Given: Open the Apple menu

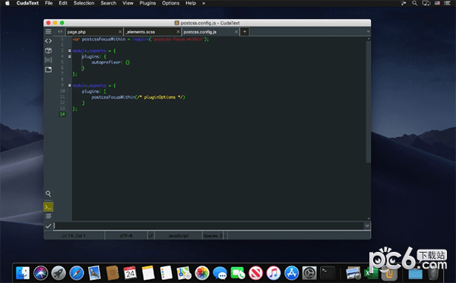Looking at the screenshot, I should 8,3.
